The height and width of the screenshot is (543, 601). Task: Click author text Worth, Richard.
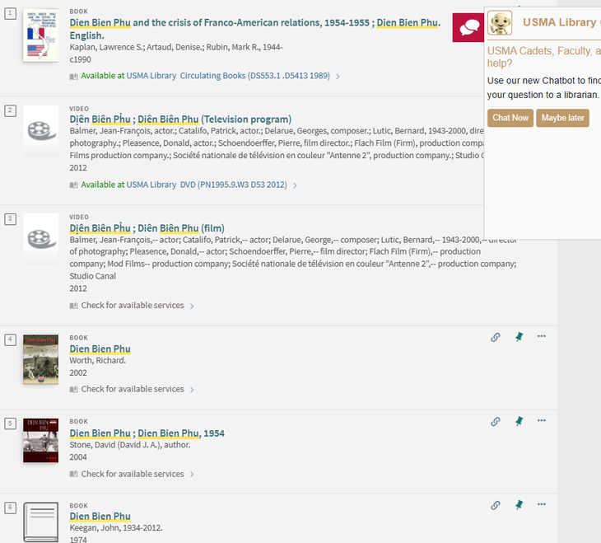(x=97, y=360)
